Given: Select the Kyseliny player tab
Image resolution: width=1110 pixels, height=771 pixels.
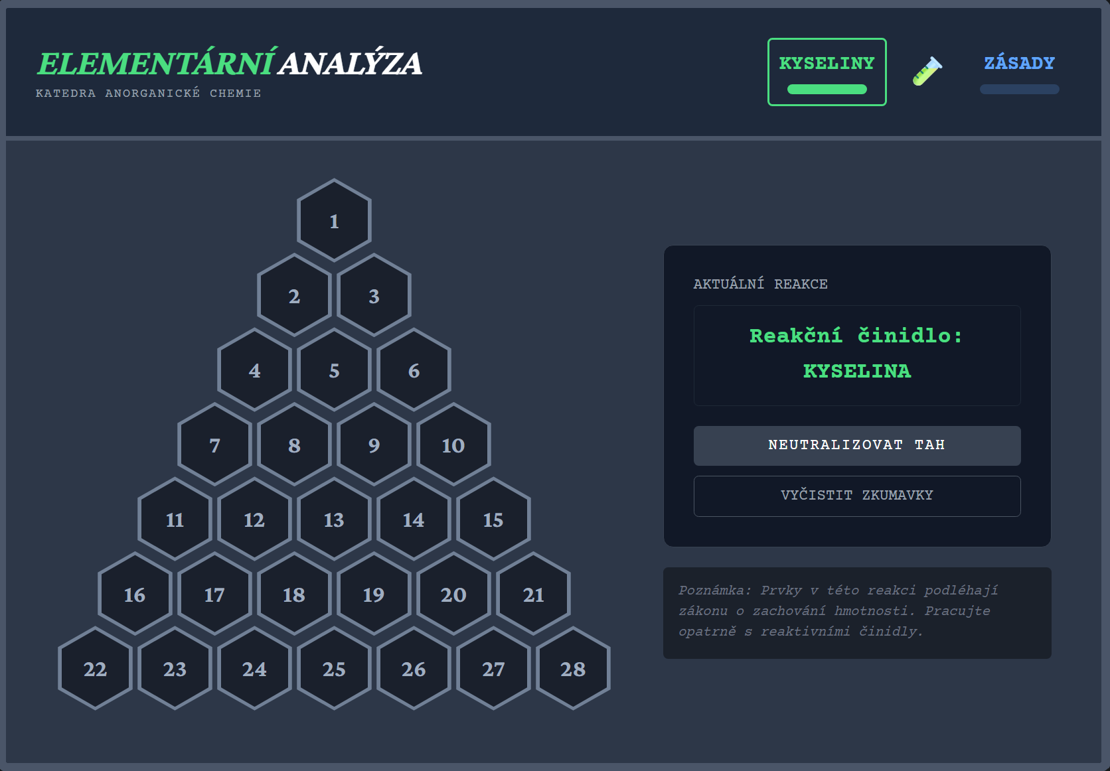Looking at the screenshot, I should [x=827, y=64].
